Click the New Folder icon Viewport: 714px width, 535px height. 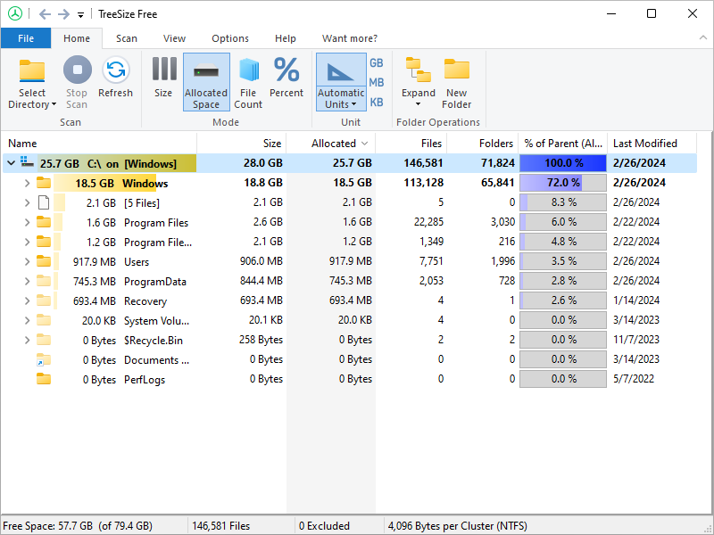456,71
